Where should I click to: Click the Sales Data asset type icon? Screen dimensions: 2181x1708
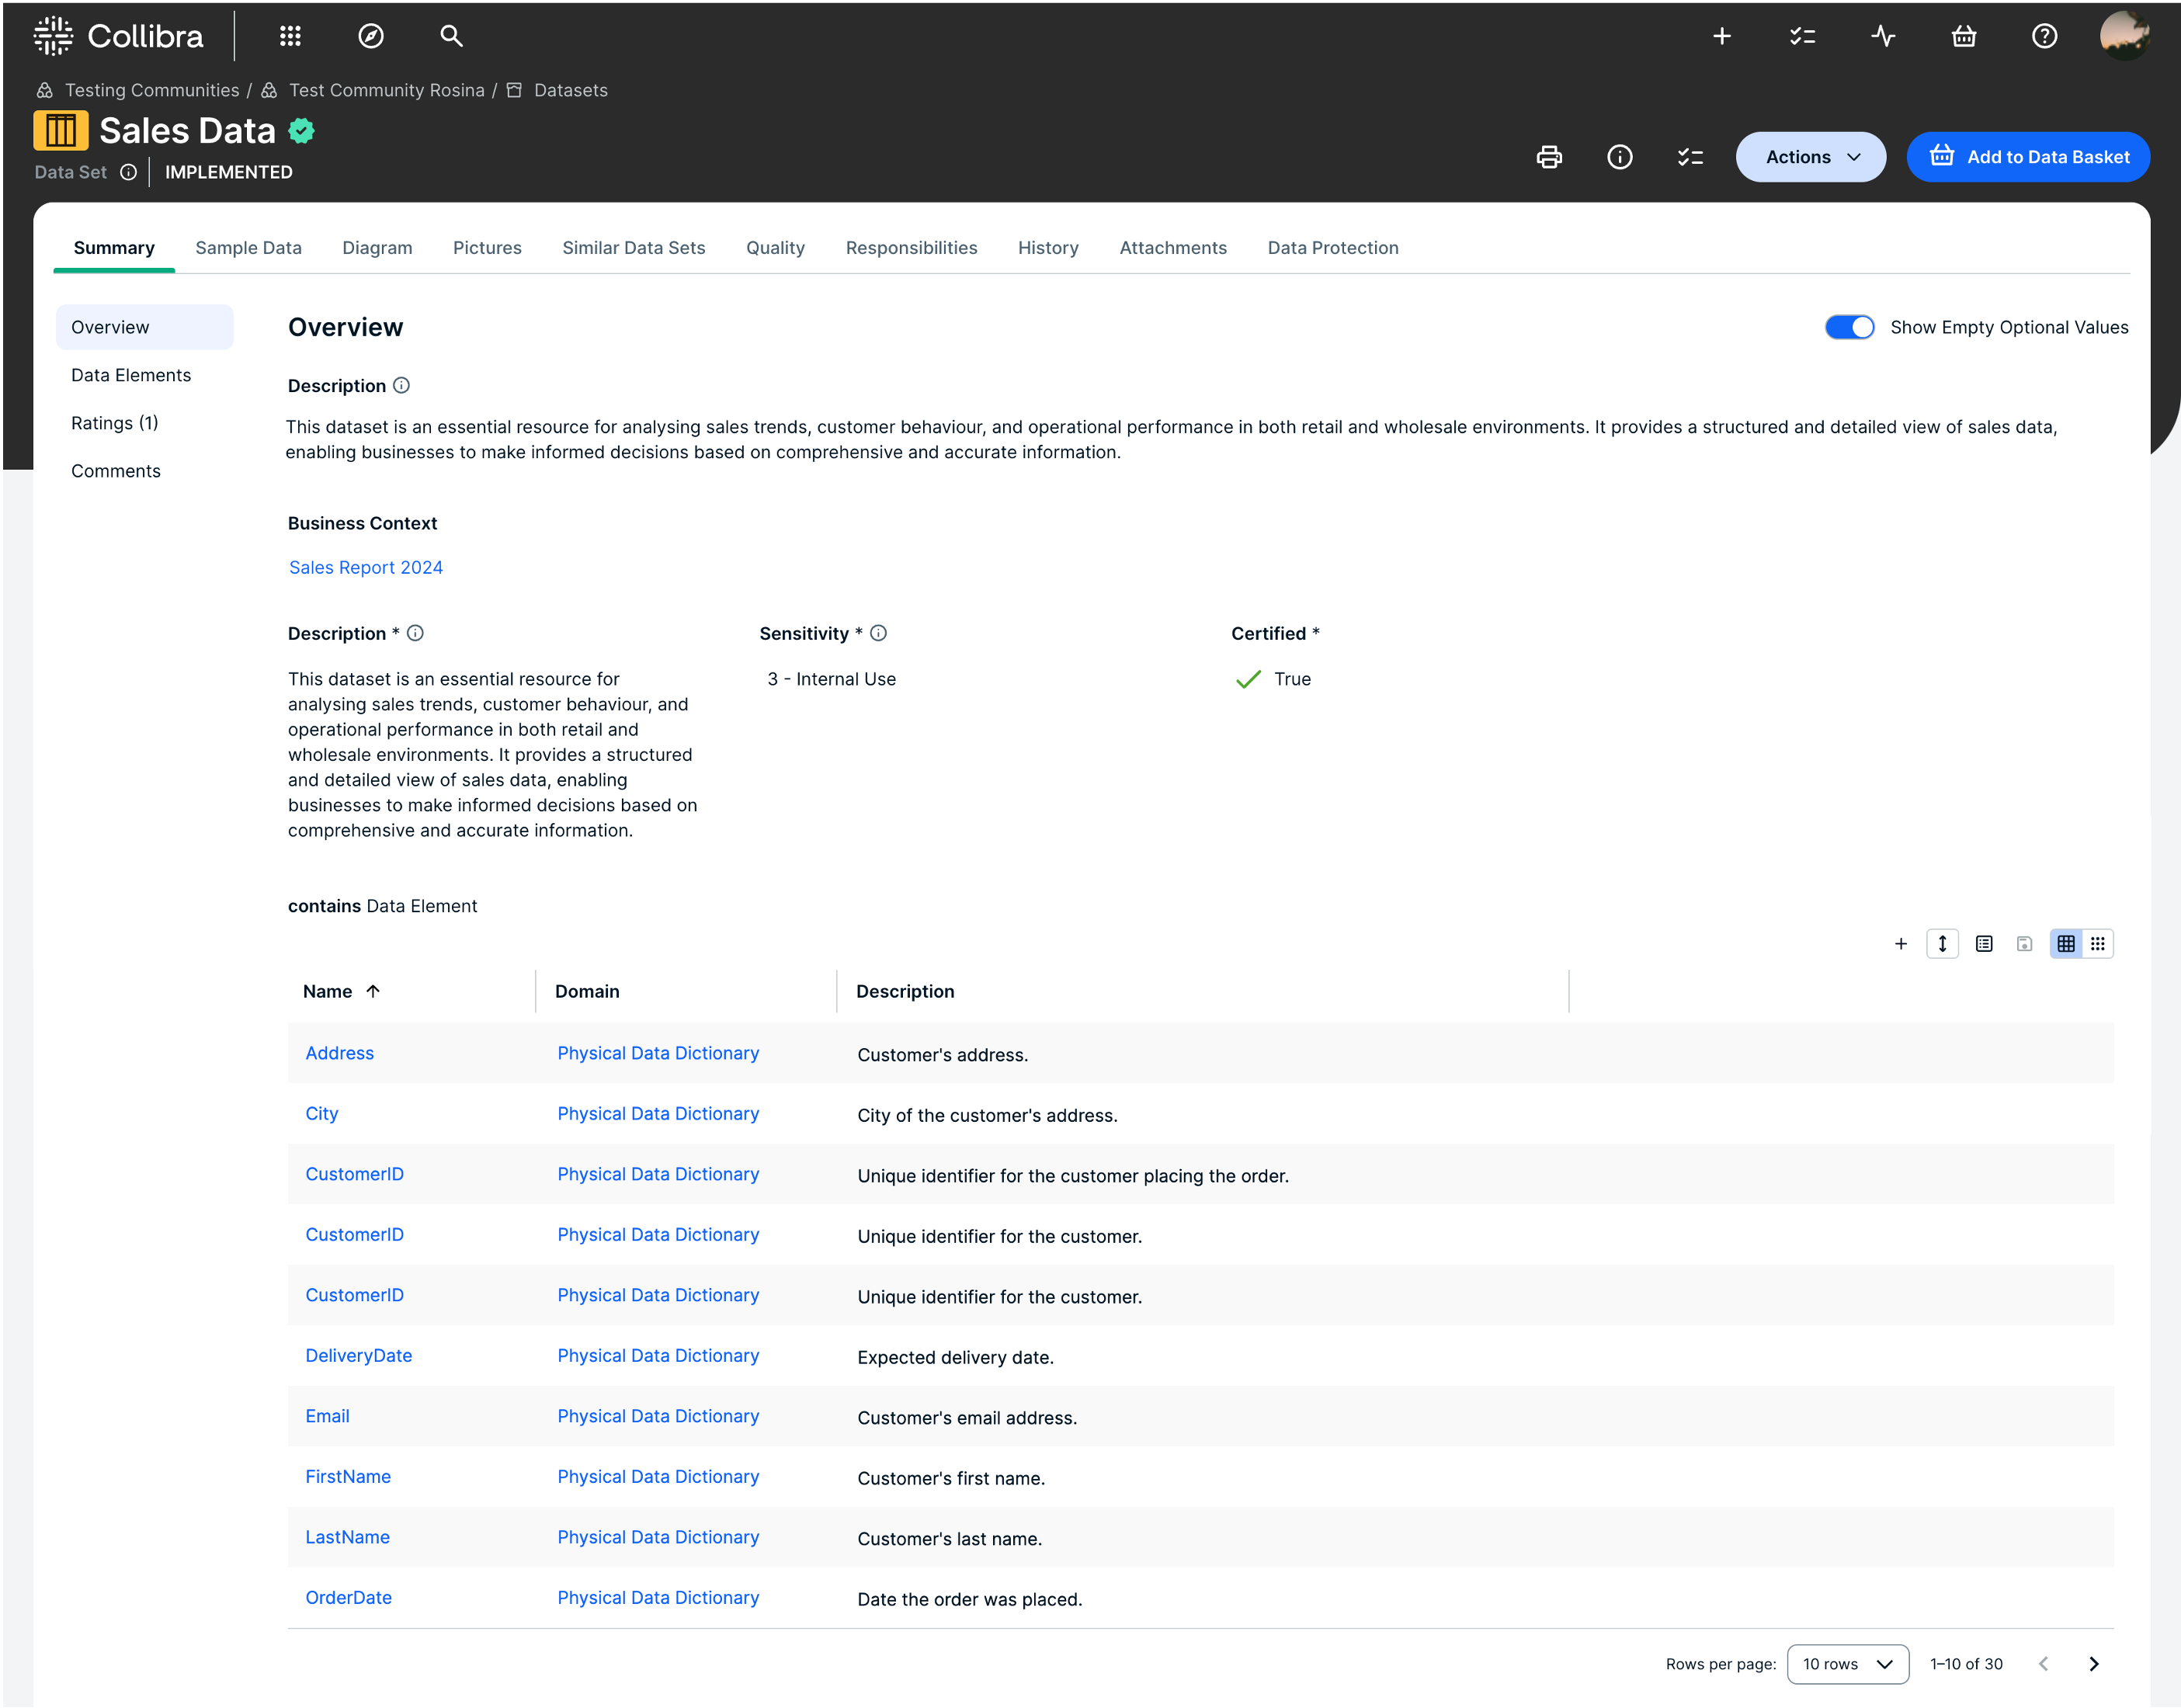pyautogui.click(x=61, y=131)
